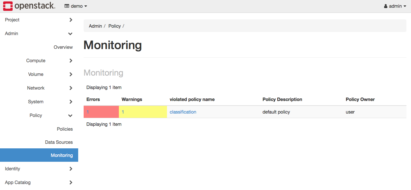Expand the System submenu arrow
The image size is (411, 190).
71,102
